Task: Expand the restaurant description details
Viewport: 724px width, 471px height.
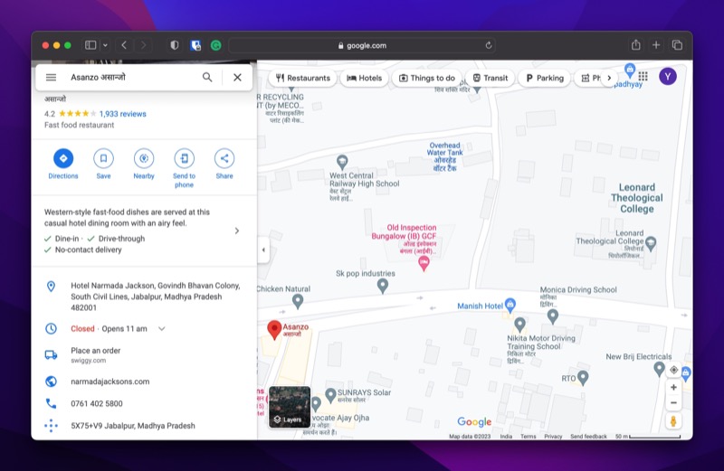Action: click(237, 231)
